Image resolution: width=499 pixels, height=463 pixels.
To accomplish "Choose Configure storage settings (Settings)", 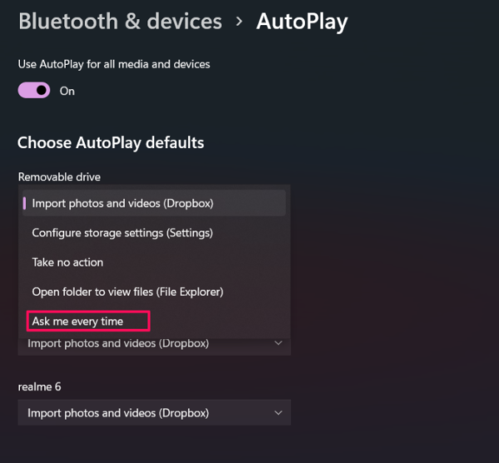I will tap(122, 233).
